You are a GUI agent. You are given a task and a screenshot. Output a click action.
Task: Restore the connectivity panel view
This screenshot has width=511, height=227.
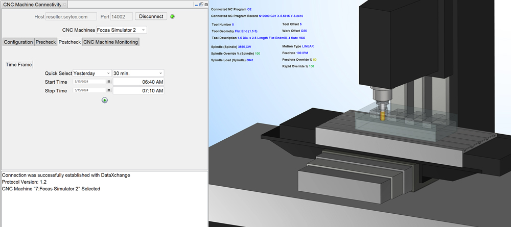(200, 4)
